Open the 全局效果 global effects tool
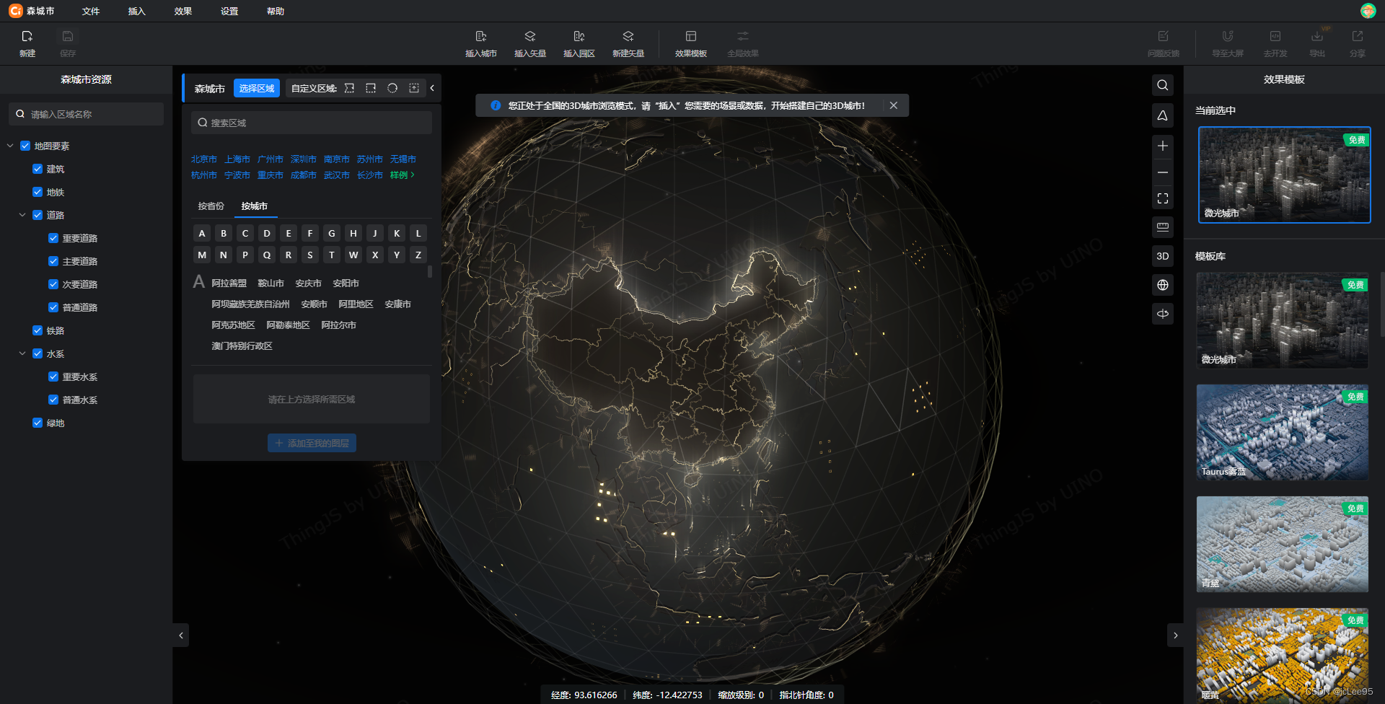 click(x=743, y=43)
